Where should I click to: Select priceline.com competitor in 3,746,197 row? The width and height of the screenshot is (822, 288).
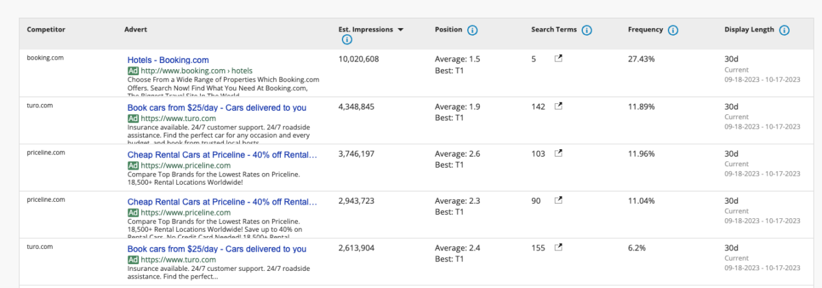(x=46, y=153)
